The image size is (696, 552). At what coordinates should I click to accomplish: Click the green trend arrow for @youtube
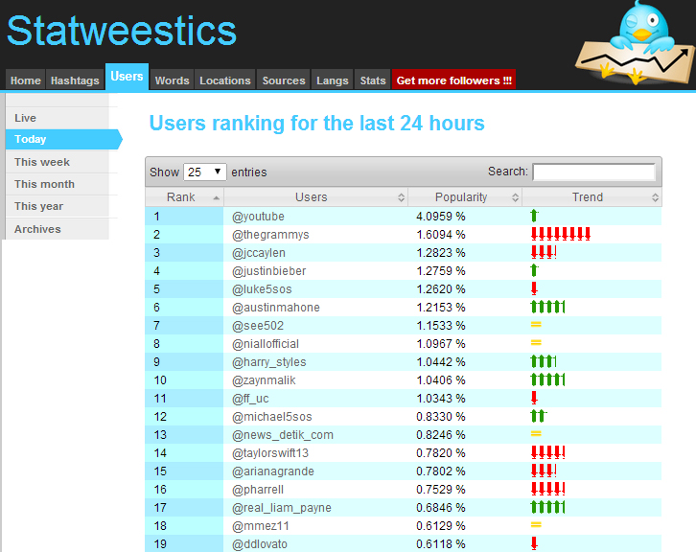click(x=534, y=216)
